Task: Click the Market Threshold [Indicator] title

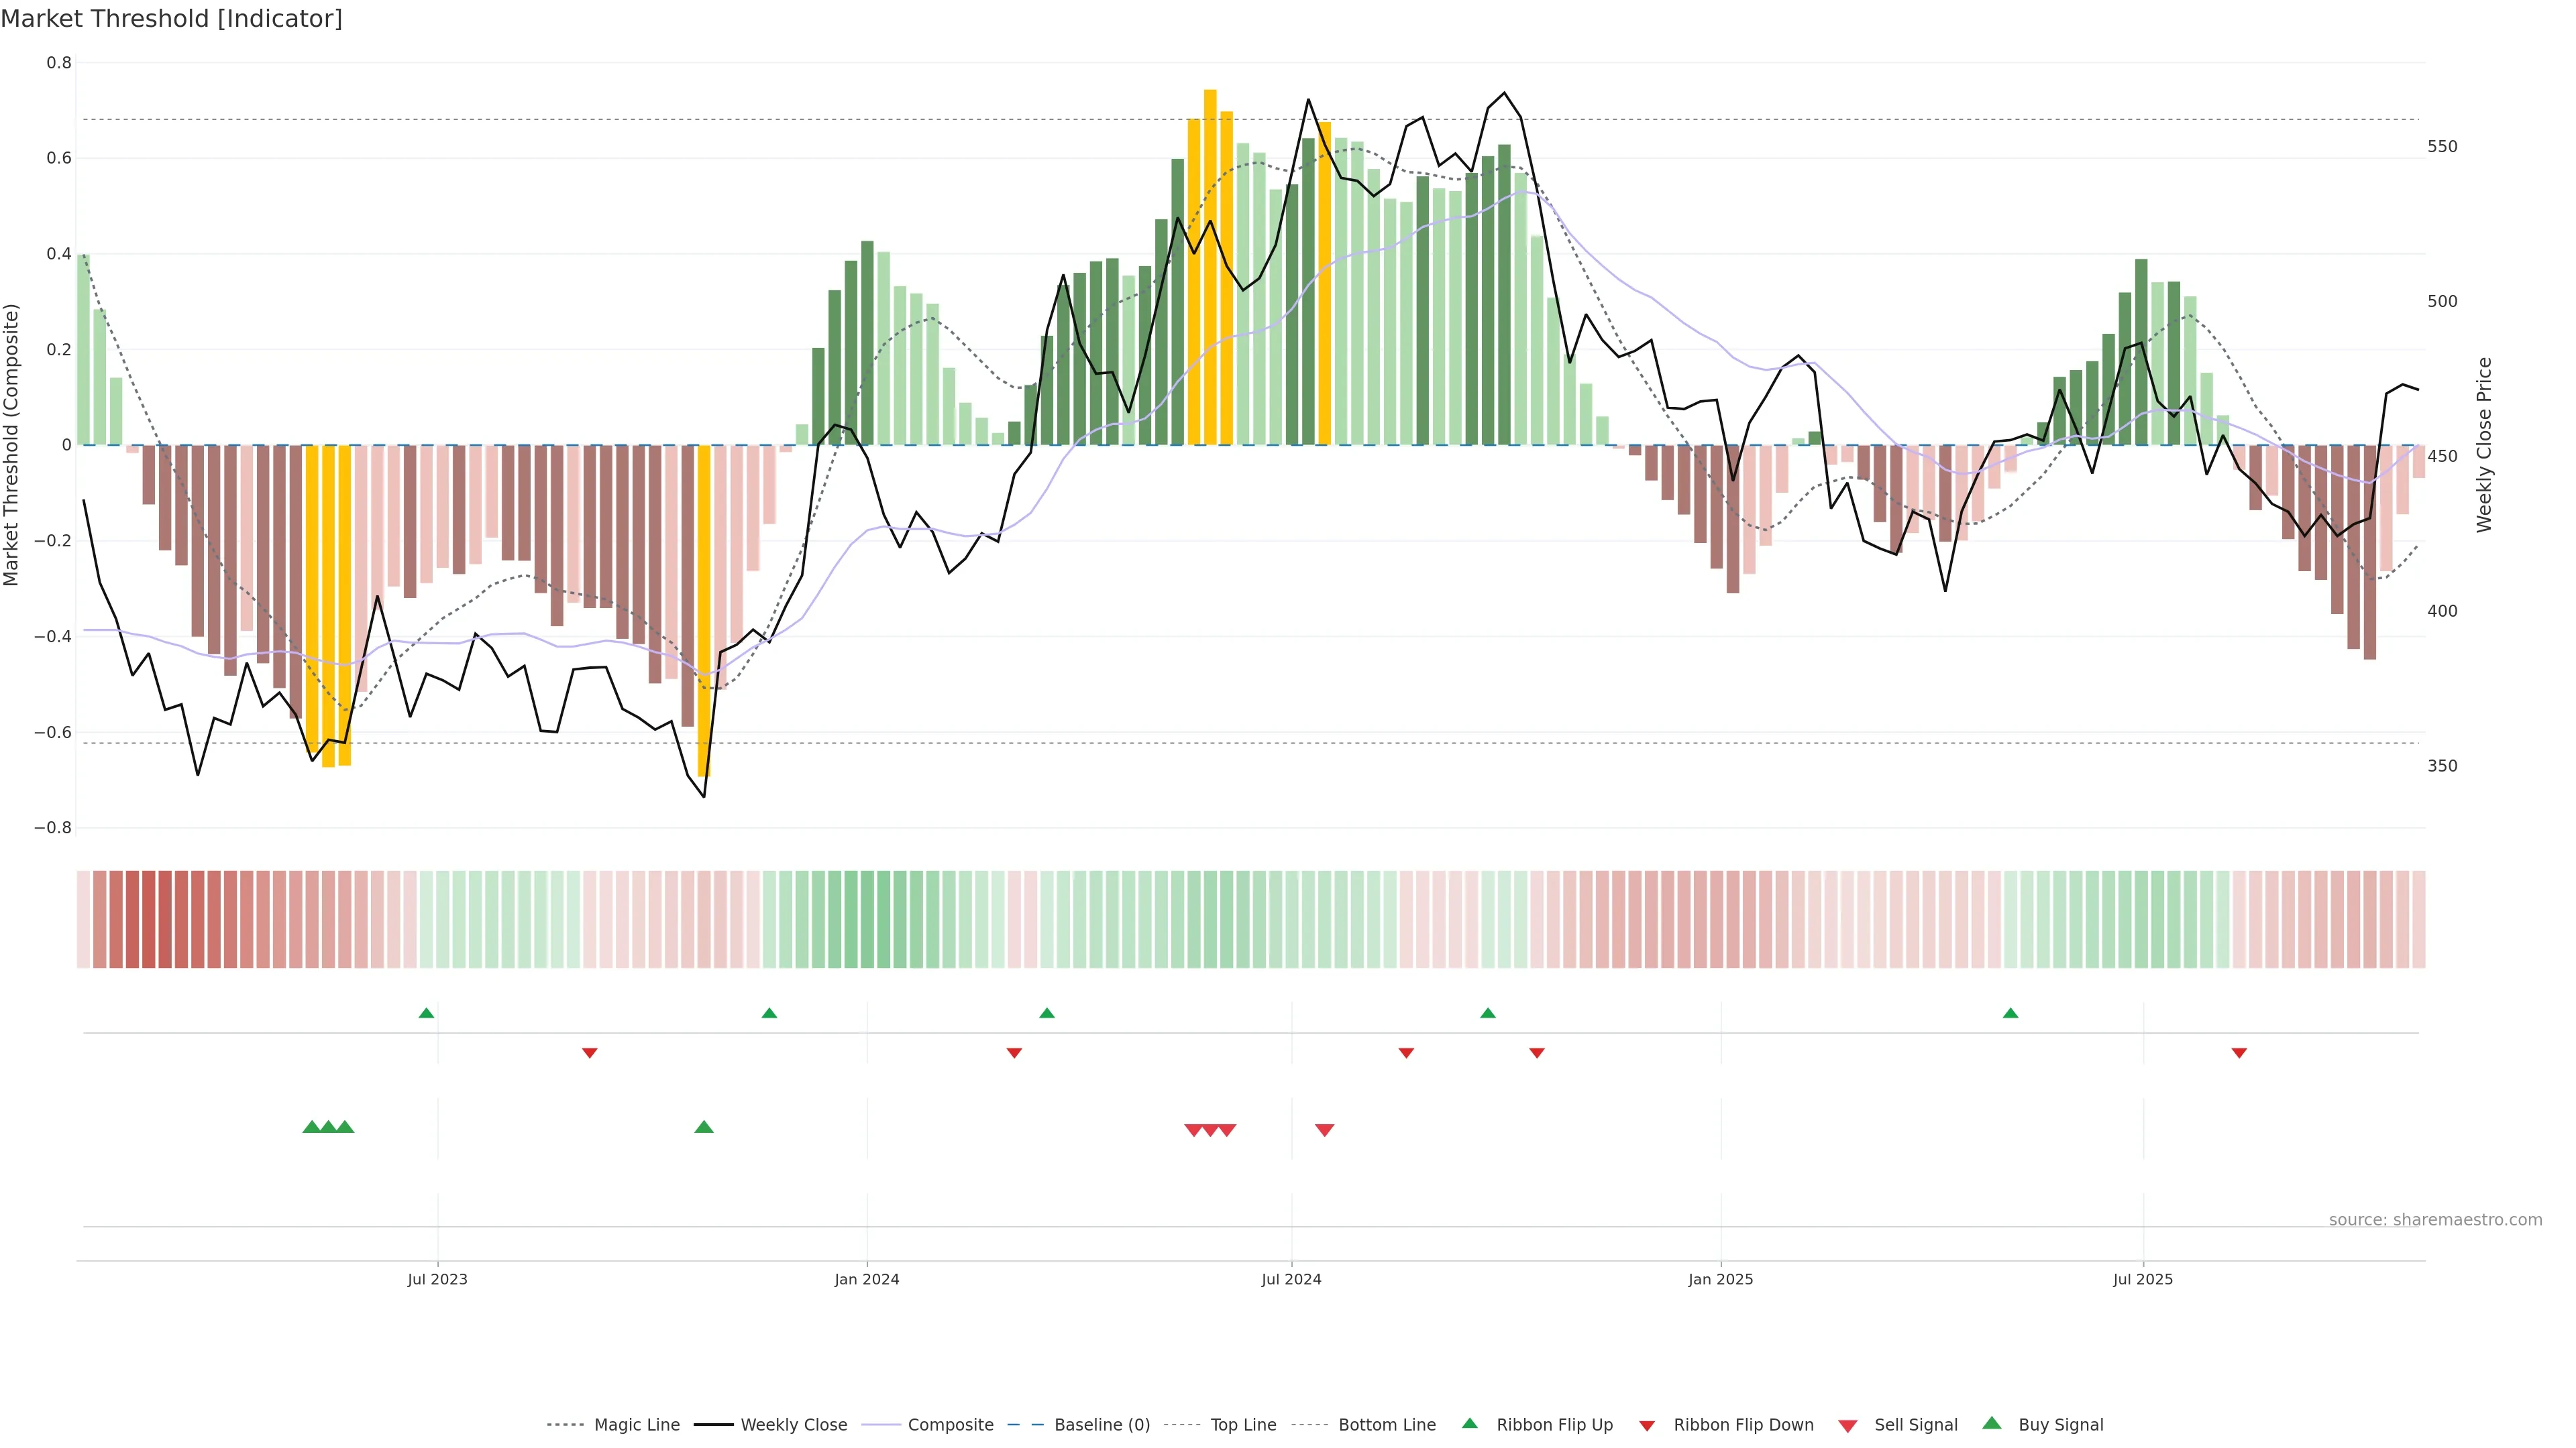Action: coord(171,19)
